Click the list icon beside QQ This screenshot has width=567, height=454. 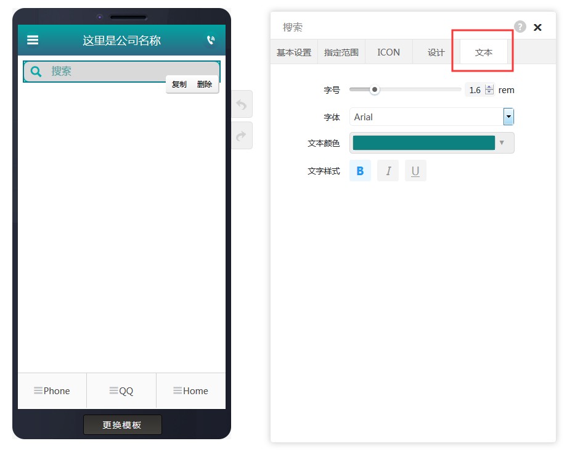[x=113, y=390]
